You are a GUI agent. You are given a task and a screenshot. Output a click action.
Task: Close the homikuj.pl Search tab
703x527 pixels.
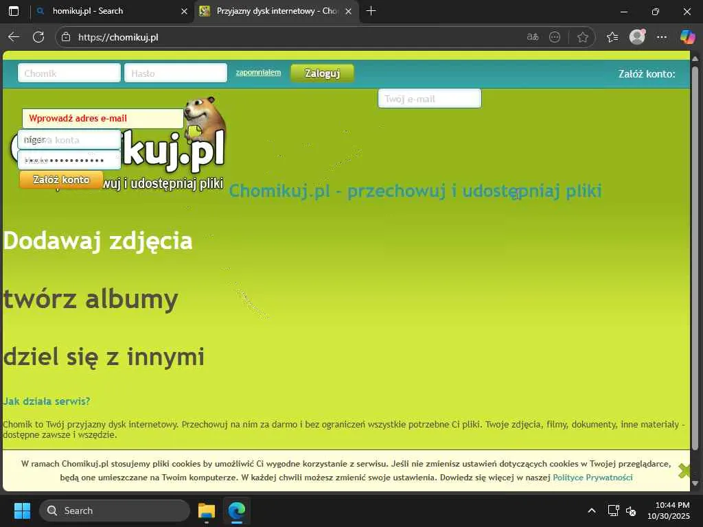[184, 11]
